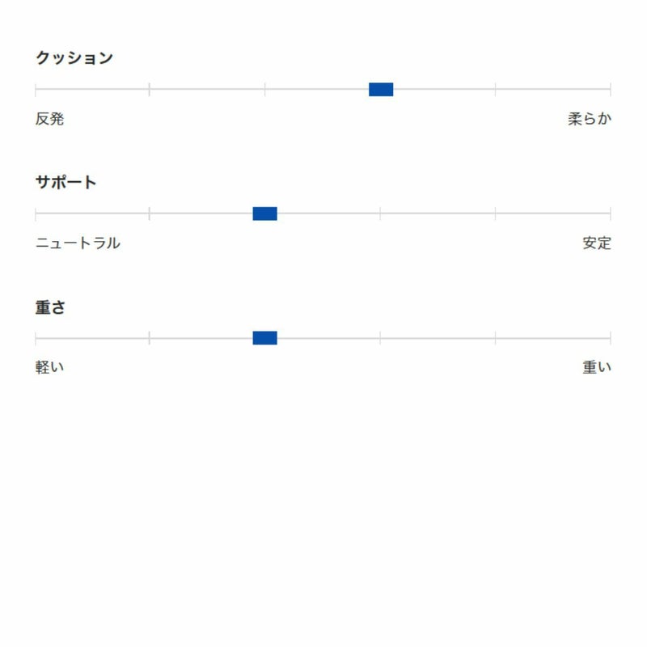Set クッション slider to the rightmost tick
The width and height of the screenshot is (647, 647).
point(610,89)
